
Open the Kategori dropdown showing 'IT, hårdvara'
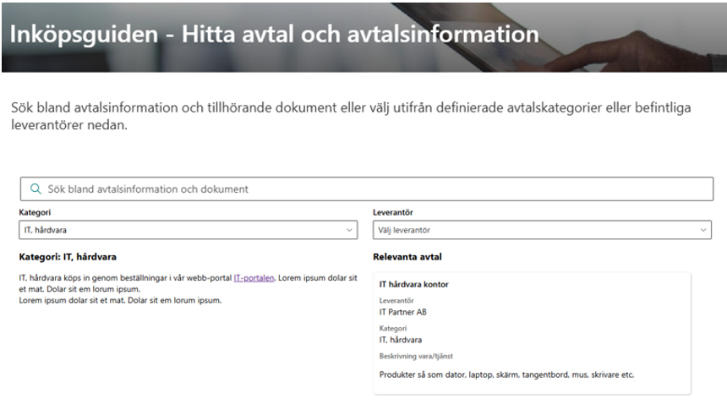(x=189, y=230)
